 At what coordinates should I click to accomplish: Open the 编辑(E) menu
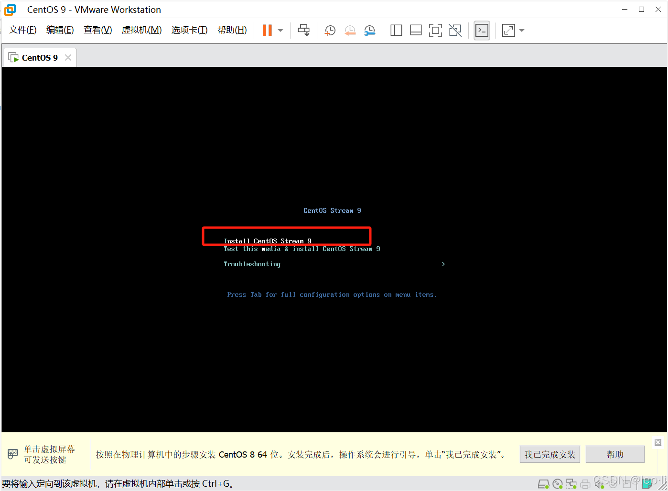60,30
